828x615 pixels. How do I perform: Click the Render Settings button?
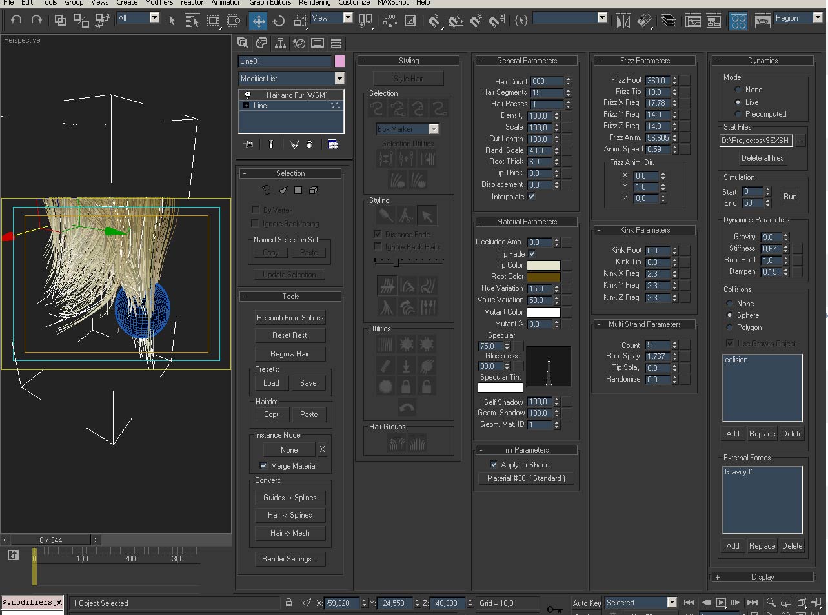(289, 559)
